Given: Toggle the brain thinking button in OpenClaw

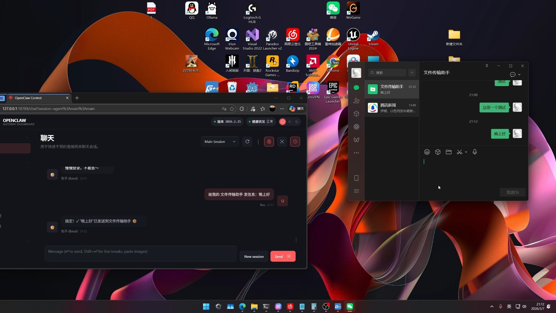Looking at the screenshot, I should [x=269, y=141].
